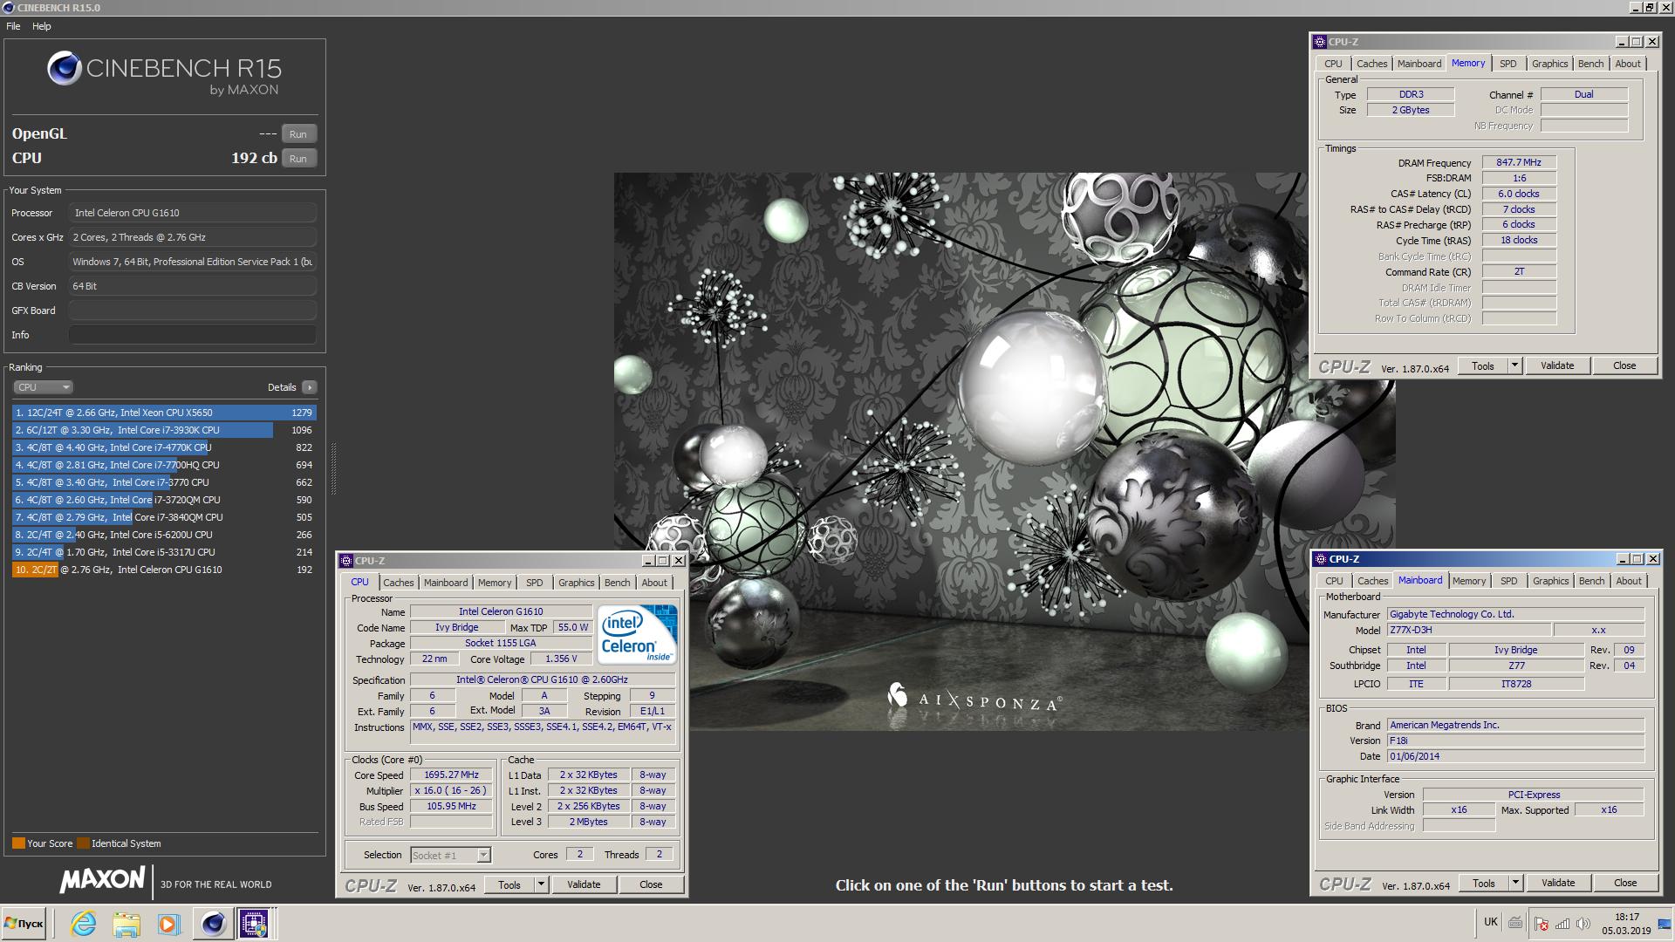Click Validate in CPU-Z Mainboard window
Screen dimensions: 1675x942
(1558, 884)
